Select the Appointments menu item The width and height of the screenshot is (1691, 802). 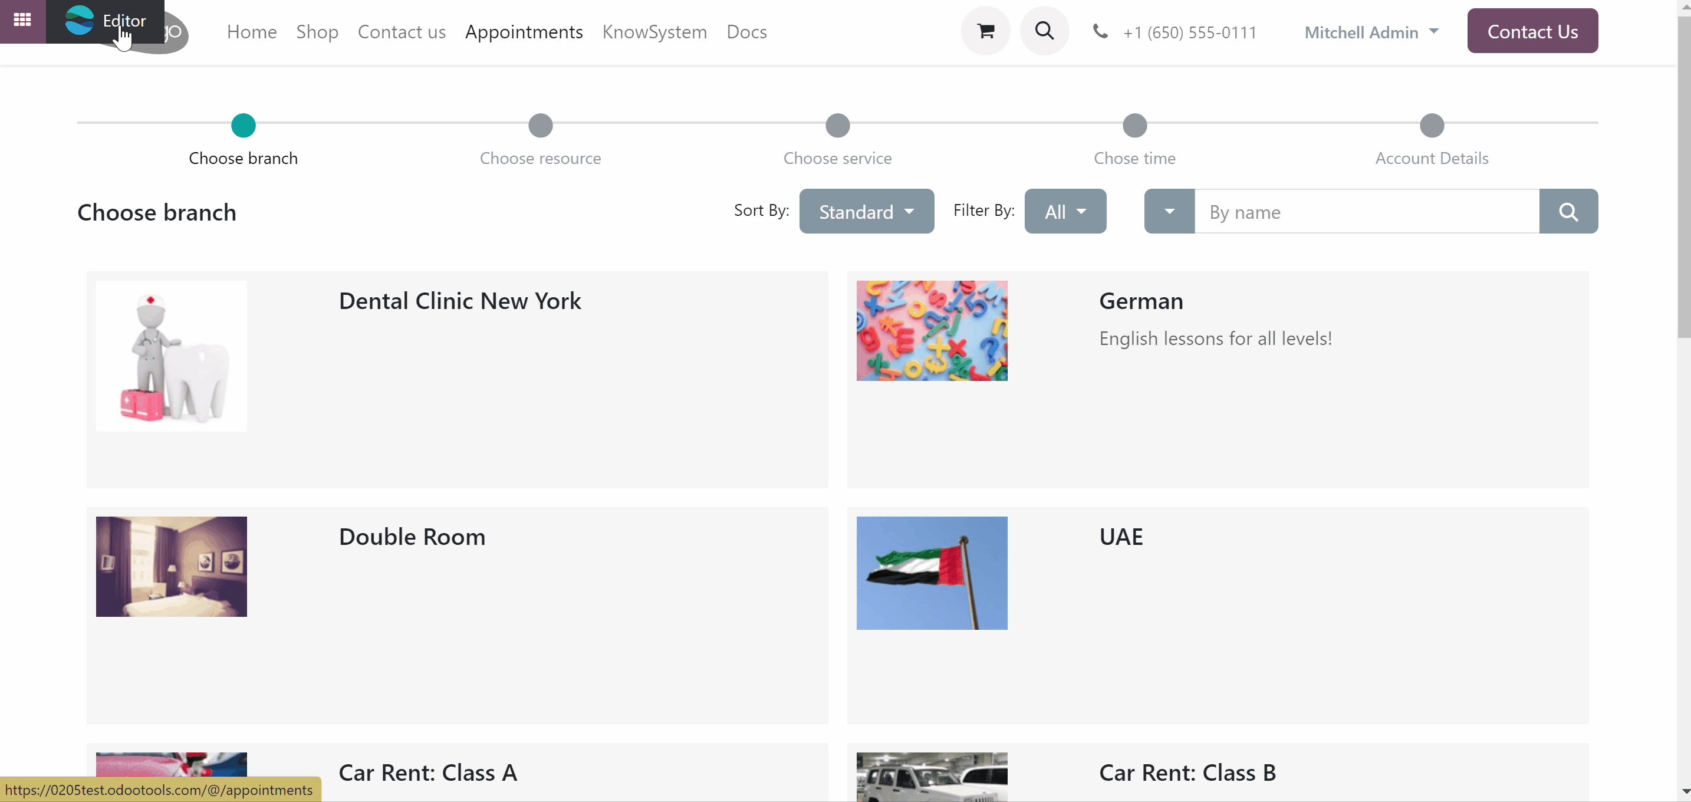click(x=524, y=31)
